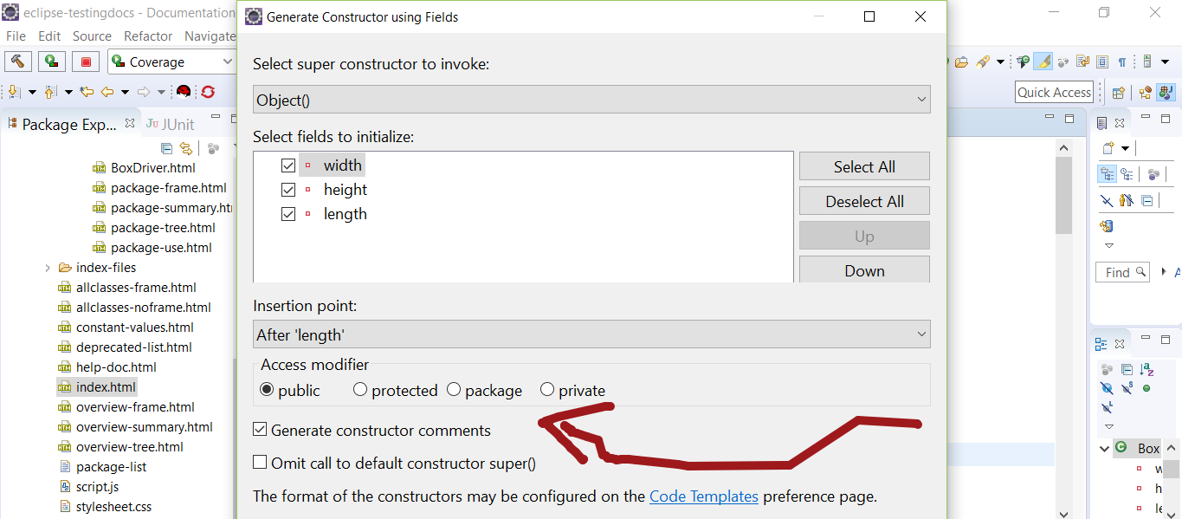Disable Generate constructor comments
This screenshot has height=519, width=1182.
point(260,430)
